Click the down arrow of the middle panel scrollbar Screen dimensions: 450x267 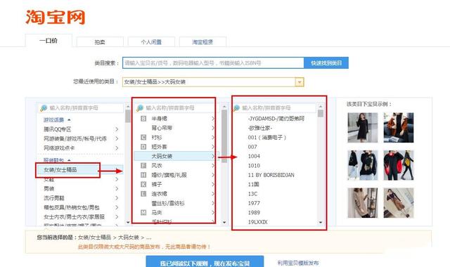[x=224, y=222]
